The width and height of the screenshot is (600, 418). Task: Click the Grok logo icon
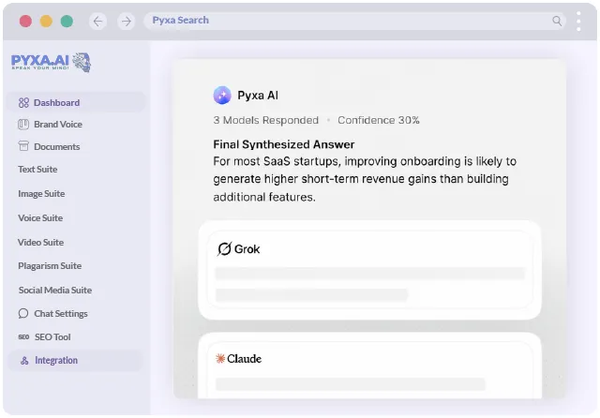[x=224, y=249]
